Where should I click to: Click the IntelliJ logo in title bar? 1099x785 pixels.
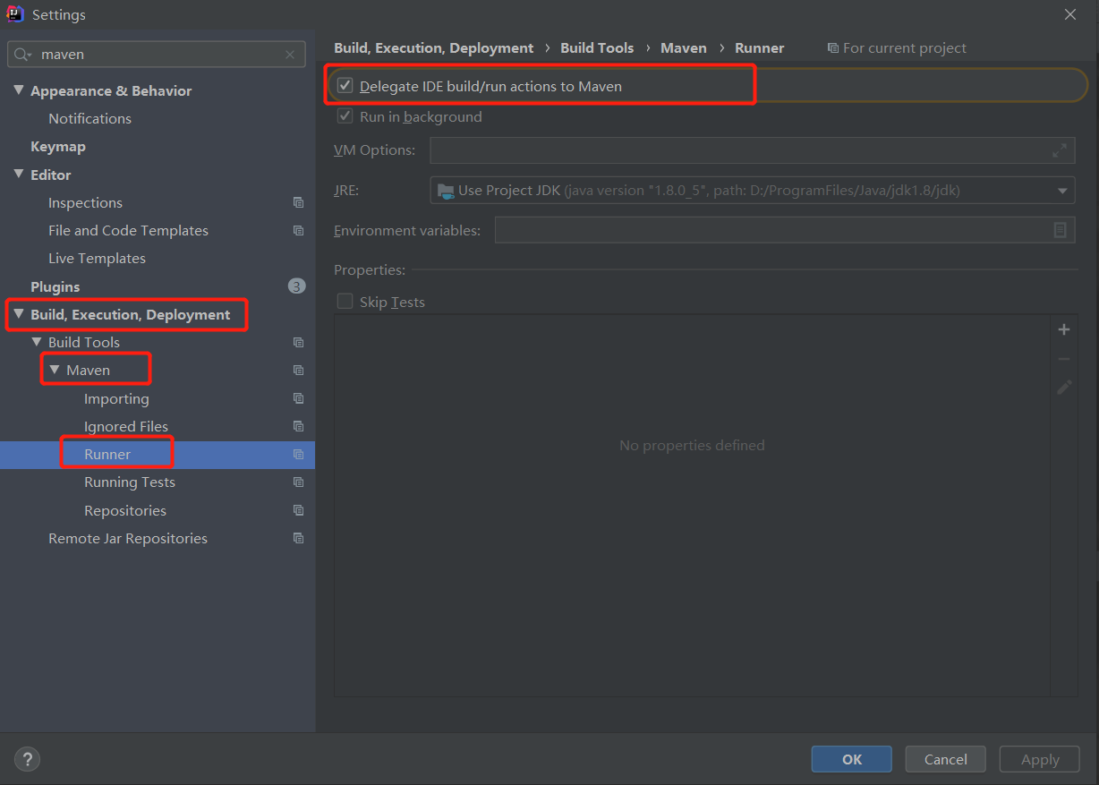[x=15, y=14]
